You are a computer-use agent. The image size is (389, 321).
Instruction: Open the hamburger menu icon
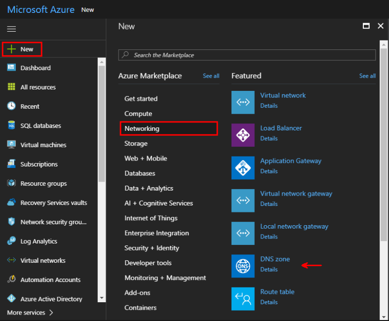pos(11,29)
